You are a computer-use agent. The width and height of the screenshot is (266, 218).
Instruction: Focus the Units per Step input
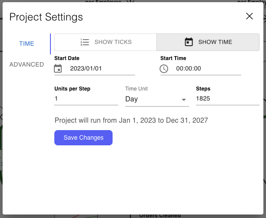pyautogui.click(x=86, y=99)
